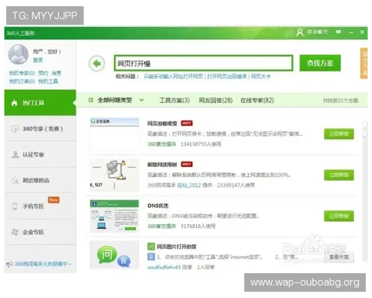Screen dimensions: 372x298
Task: Click 立即修复 for DNS优选
Action: pos(339,216)
